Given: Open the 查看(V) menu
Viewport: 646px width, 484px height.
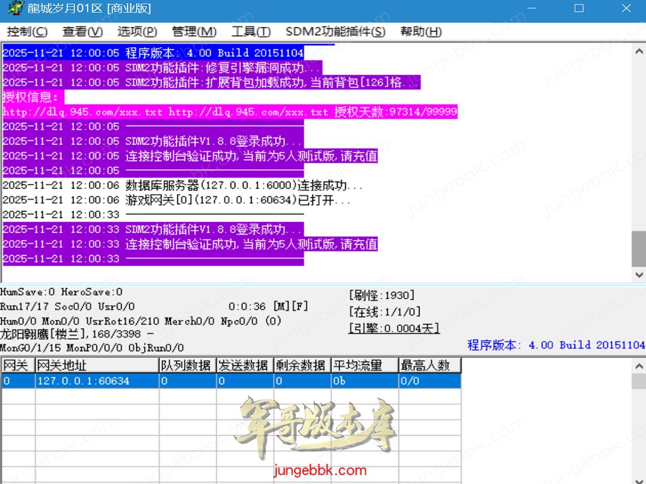Looking at the screenshot, I should tap(83, 32).
